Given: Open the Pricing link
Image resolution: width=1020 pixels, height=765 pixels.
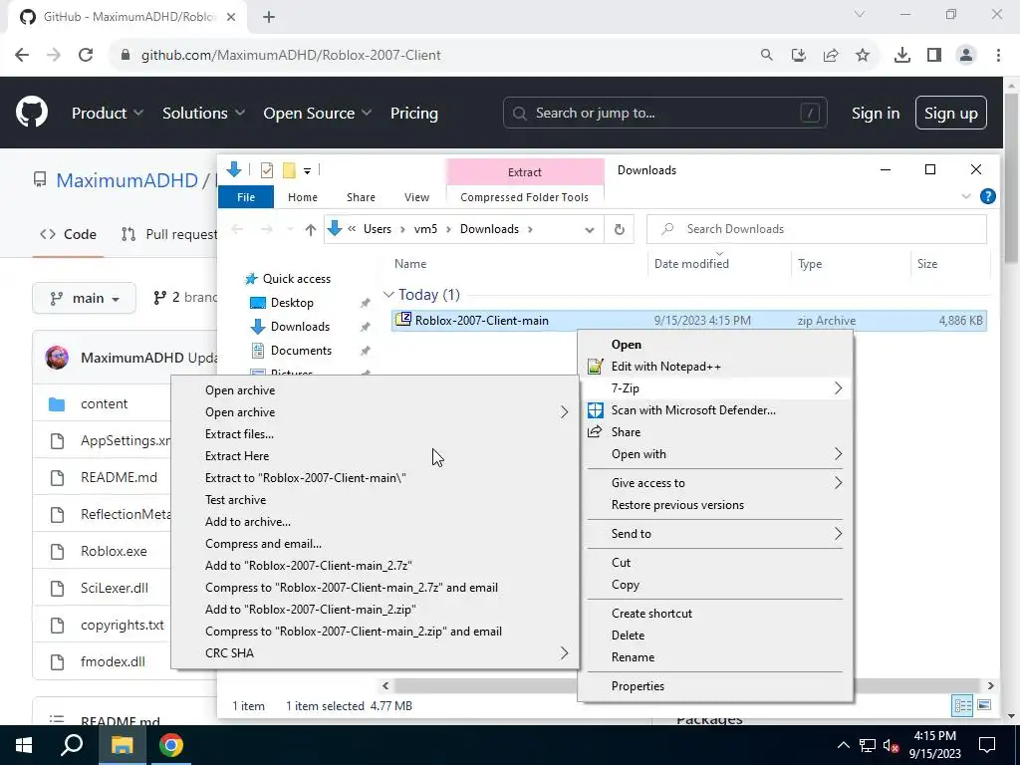Looking at the screenshot, I should click(413, 114).
